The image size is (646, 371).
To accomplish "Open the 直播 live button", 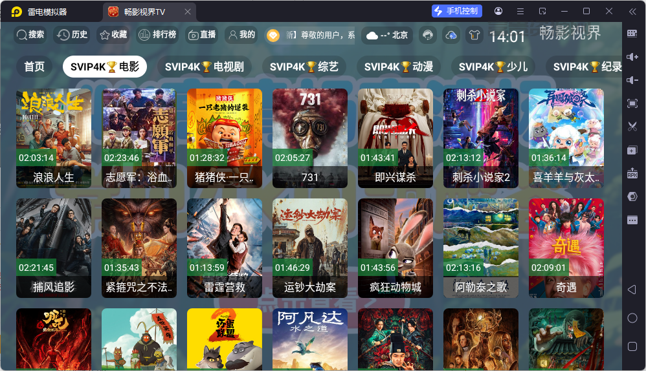I will (203, 35).
